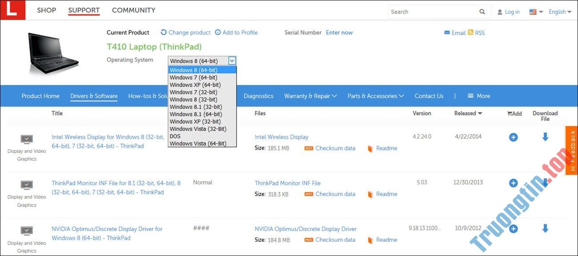Add NVIDIA Optimus/Discrete Display Driver to list

click(x=513, y=228)
